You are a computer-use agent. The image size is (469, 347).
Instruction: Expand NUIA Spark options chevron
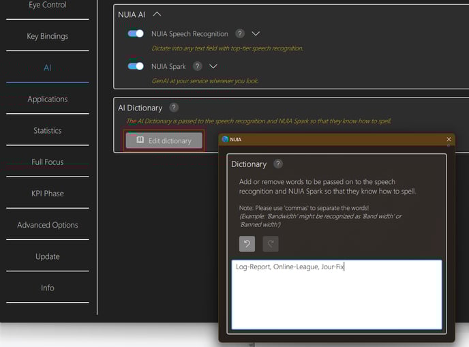[213, 66]
